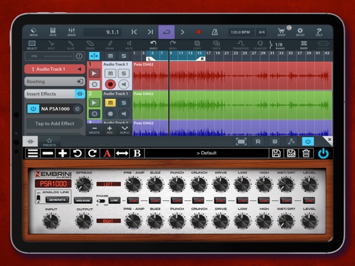355x266 pixels.
Task: Collapse the Audio Track 1 inspector header
Action: tap(55, 69)
